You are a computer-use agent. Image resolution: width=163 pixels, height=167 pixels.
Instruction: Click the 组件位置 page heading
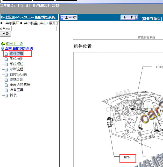point(83,46)
